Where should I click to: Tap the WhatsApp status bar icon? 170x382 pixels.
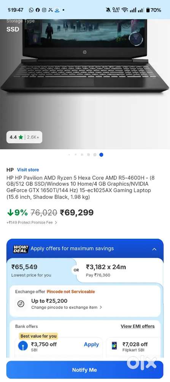[31, 10]
